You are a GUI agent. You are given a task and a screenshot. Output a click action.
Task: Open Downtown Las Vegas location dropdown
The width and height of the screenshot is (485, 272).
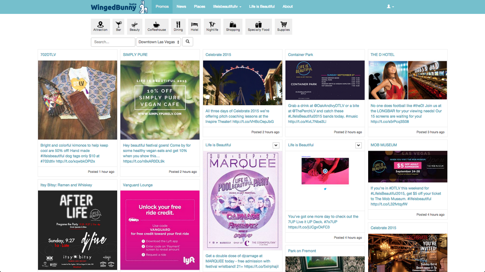pyautogui.click(x=158, y=42)
